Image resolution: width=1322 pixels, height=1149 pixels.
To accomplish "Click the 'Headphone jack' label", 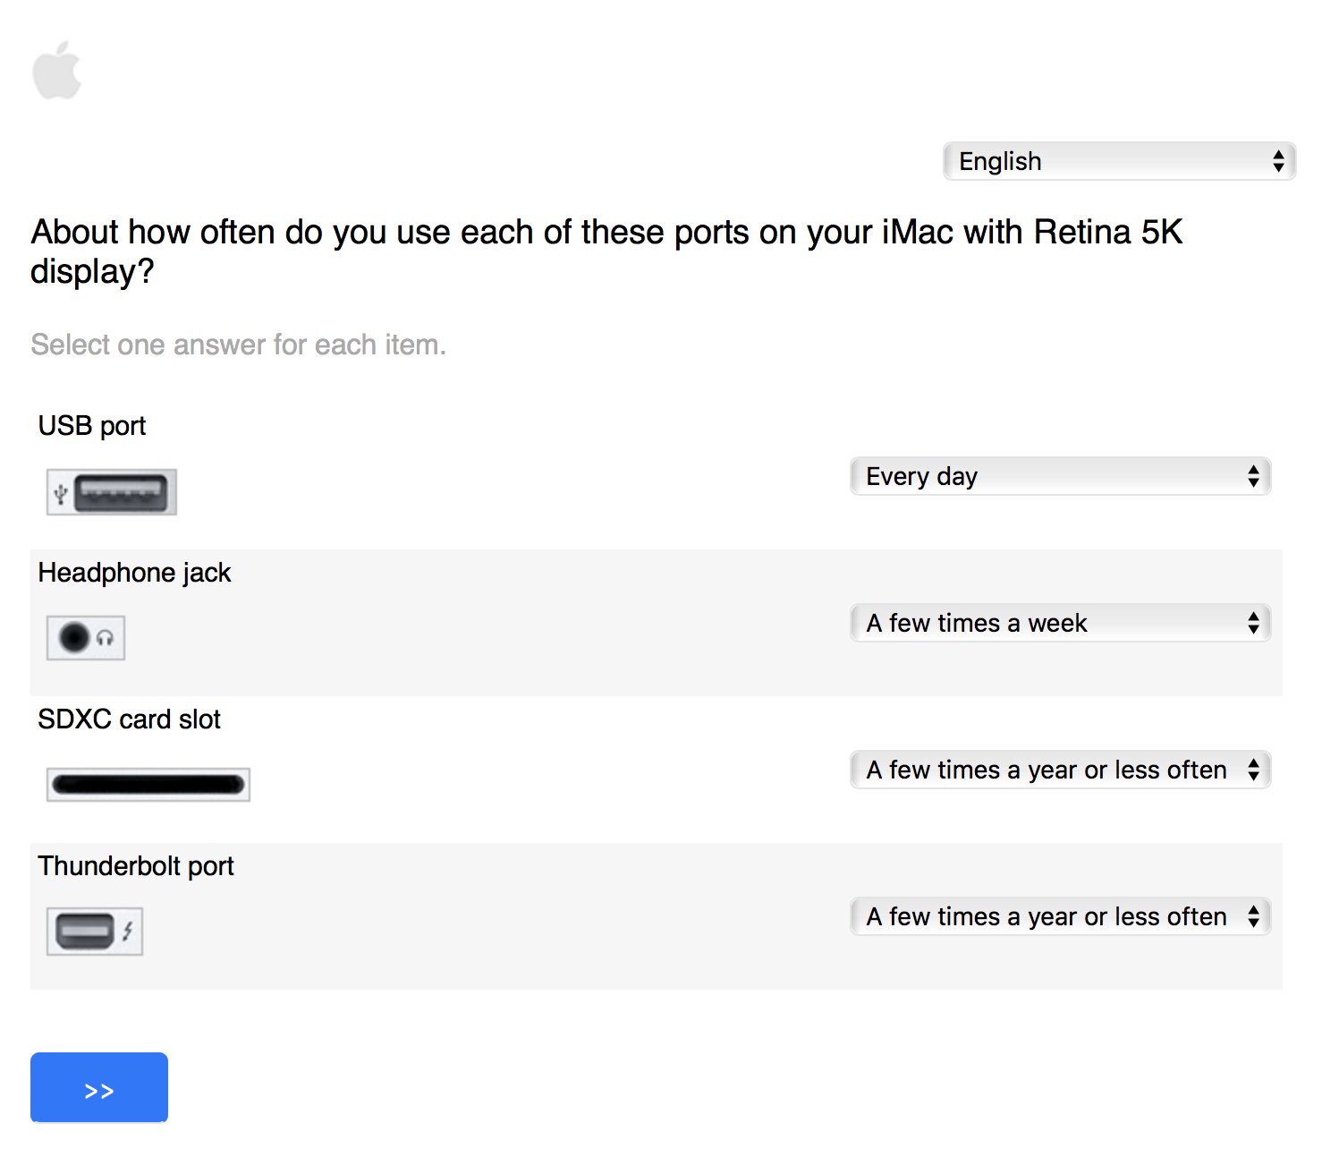I will click(x=134, y=573).
